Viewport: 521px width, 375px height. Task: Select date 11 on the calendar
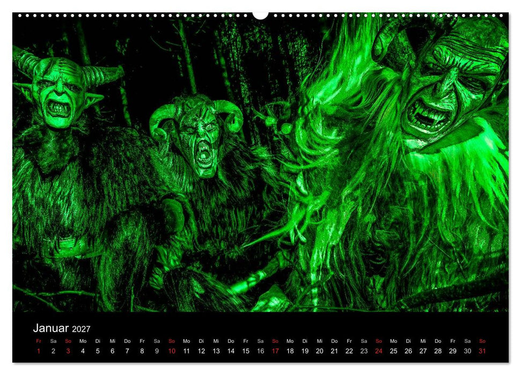(186, 351)
